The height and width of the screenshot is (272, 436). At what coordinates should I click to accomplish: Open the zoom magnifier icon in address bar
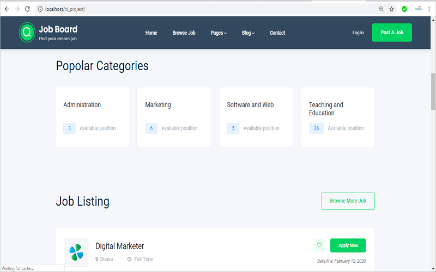(x=381, y=9)
